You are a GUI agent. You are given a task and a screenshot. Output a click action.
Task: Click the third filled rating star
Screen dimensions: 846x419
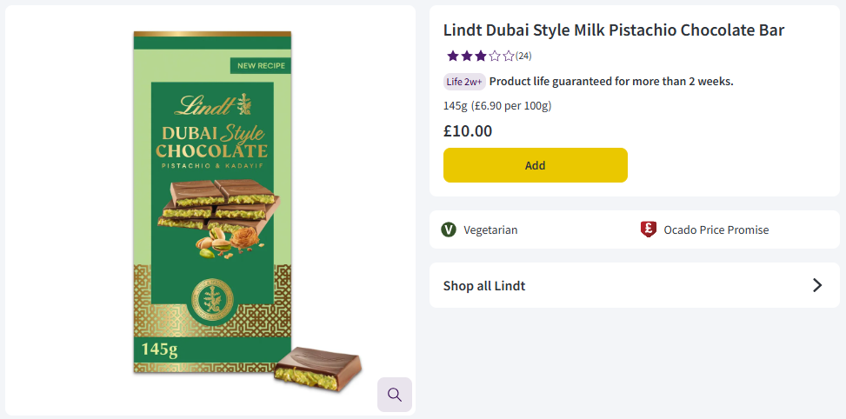481,57
